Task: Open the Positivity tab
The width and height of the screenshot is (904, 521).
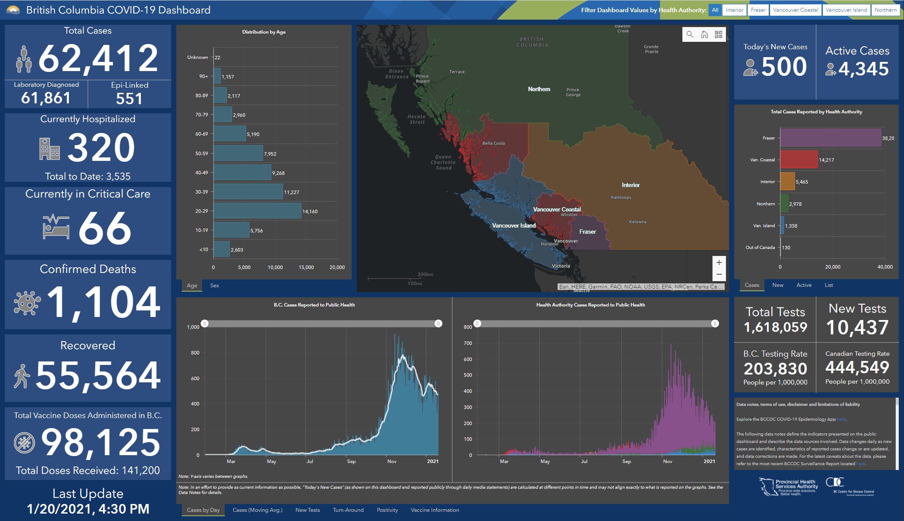Action: tap(387, 510)
